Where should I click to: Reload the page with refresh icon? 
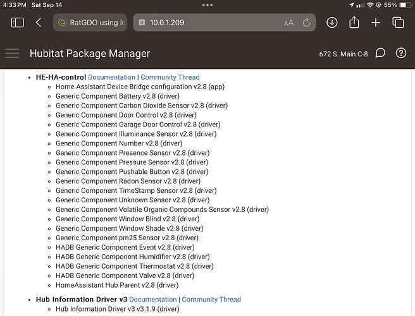click(306, 23)
